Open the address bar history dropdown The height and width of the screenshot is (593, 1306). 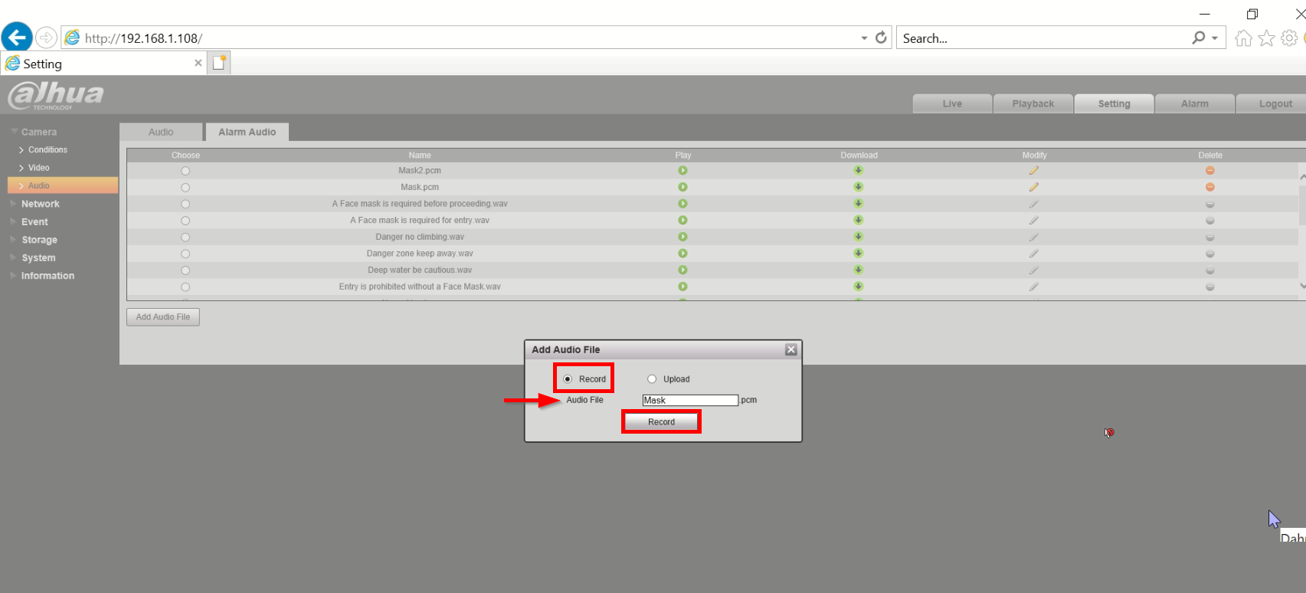click(864, 38)
